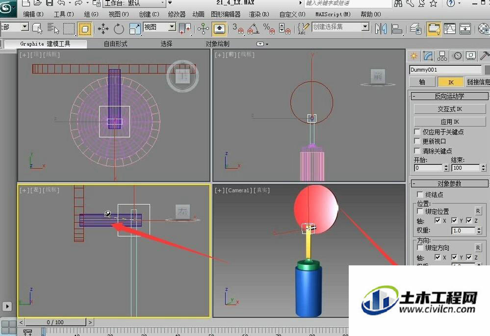Click the R button beside 绑定位置
The width and height of the screenshot is (490, 336).
(x=478, y=211)
